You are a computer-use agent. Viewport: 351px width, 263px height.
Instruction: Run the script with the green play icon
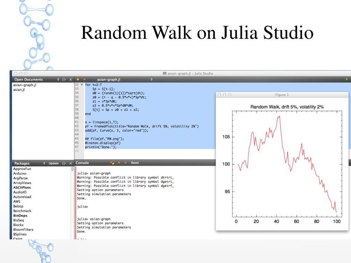click(347, 80)
